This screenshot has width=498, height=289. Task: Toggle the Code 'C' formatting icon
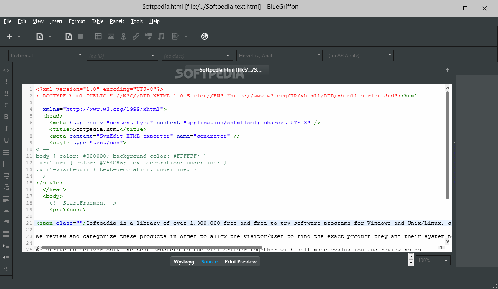click(6, 105)
